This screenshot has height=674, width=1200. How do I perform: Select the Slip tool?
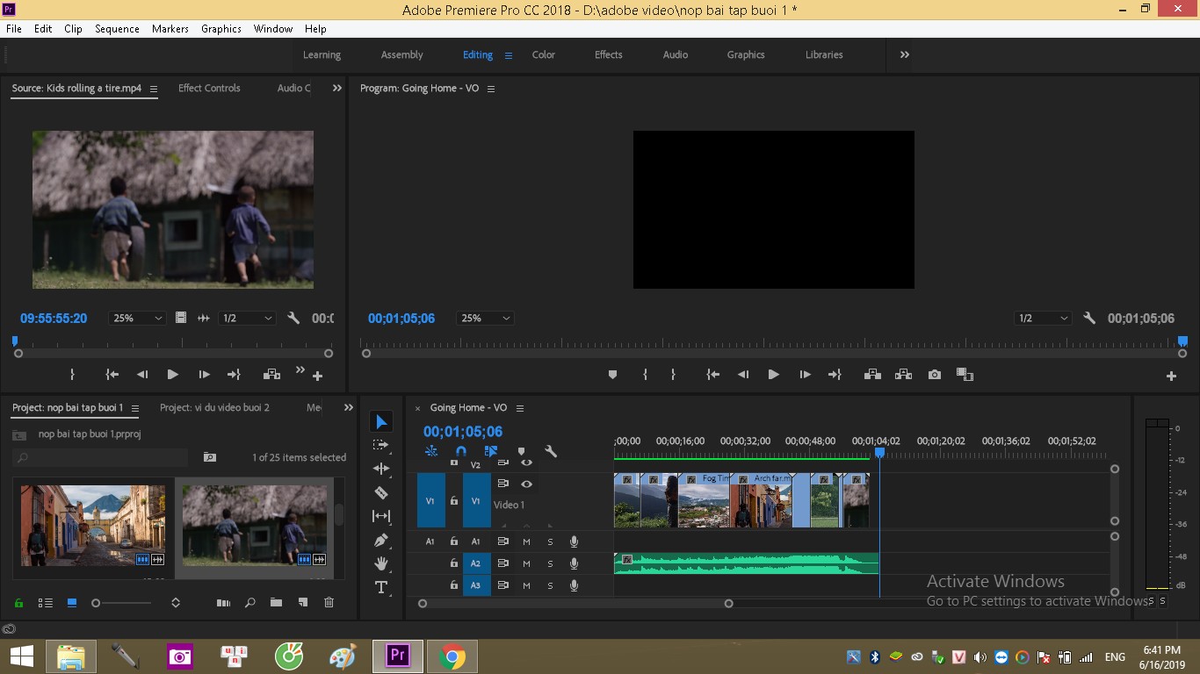pos(381,516)
